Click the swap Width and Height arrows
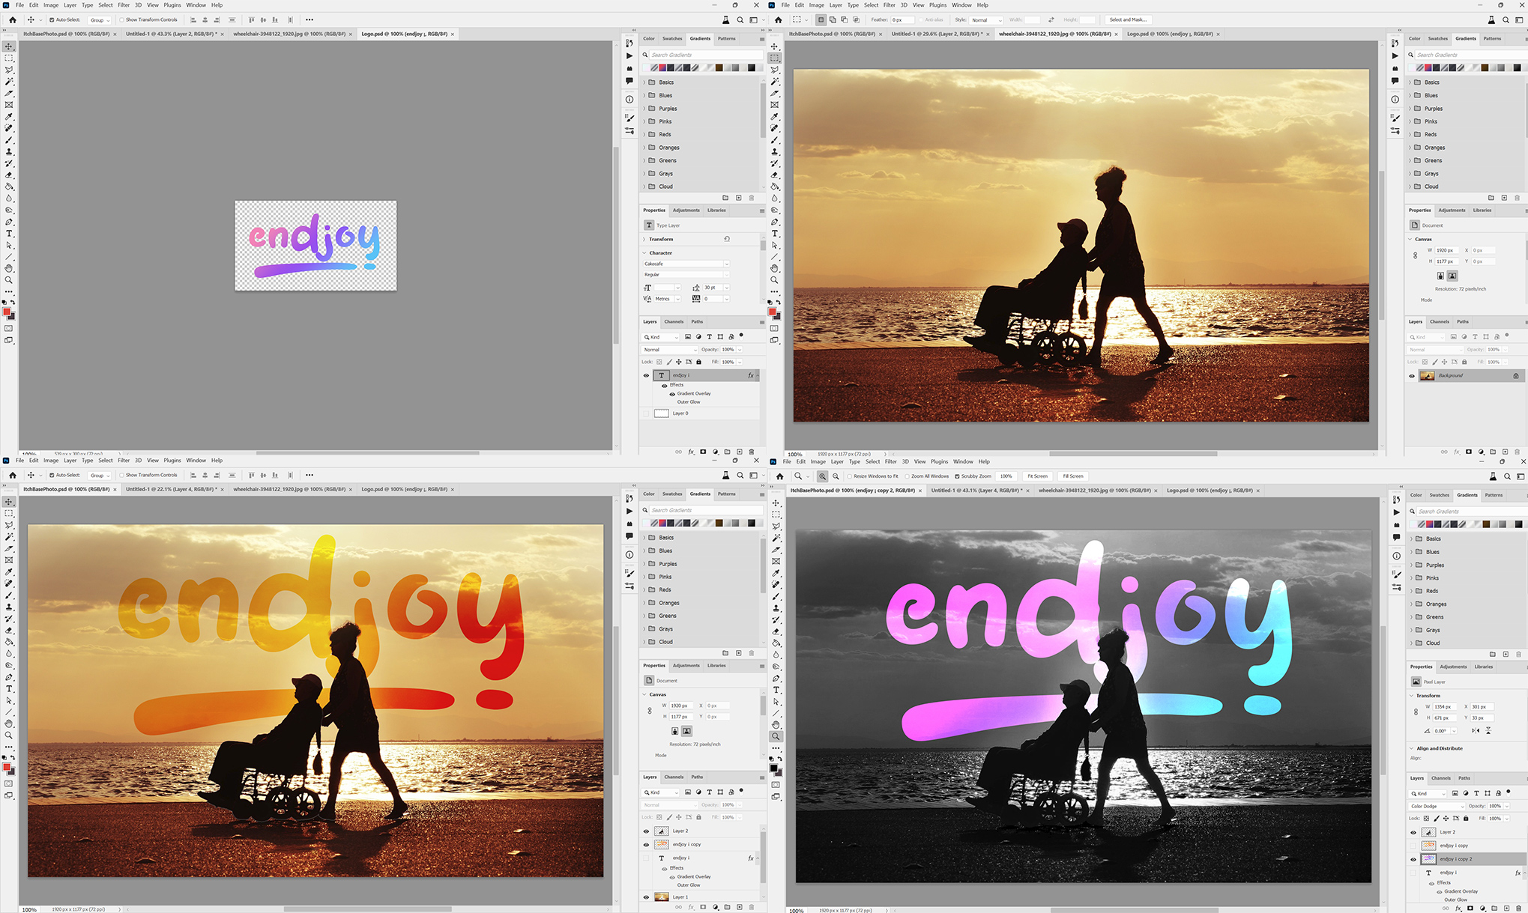The width and height of the screenshot is (1528, 913). pos(1051,20)
